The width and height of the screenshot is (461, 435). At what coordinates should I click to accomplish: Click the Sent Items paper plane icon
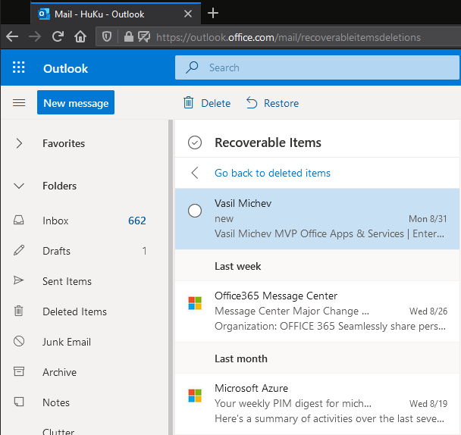[19, 280]
